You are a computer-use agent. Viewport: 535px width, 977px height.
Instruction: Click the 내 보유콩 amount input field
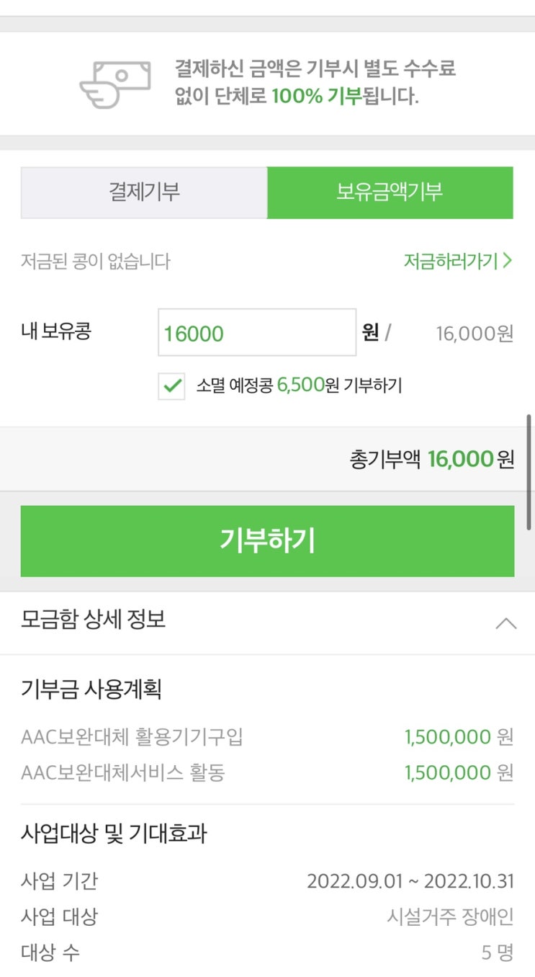256,333
